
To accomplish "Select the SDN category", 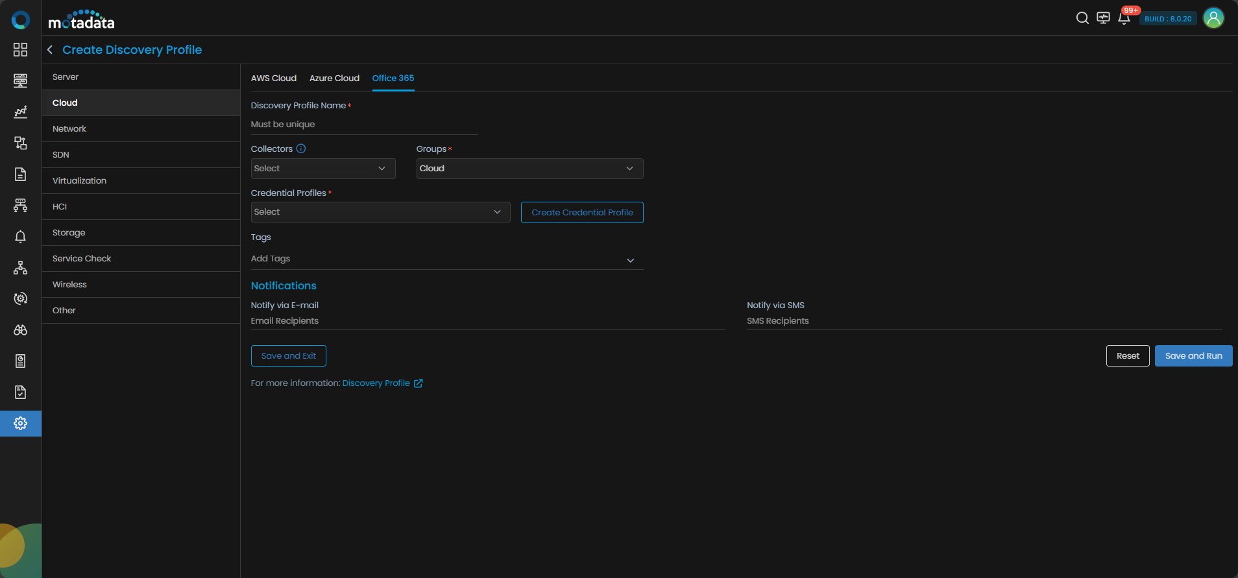I will (x=141, y=154).
